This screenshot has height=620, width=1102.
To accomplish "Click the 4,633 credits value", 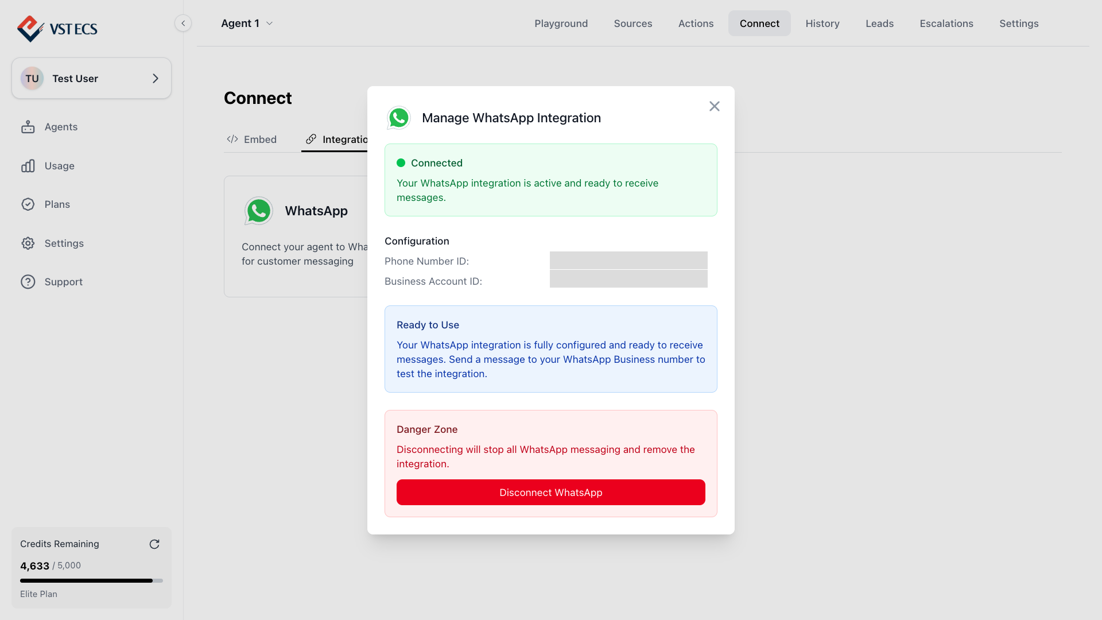I will pos(34,566).
